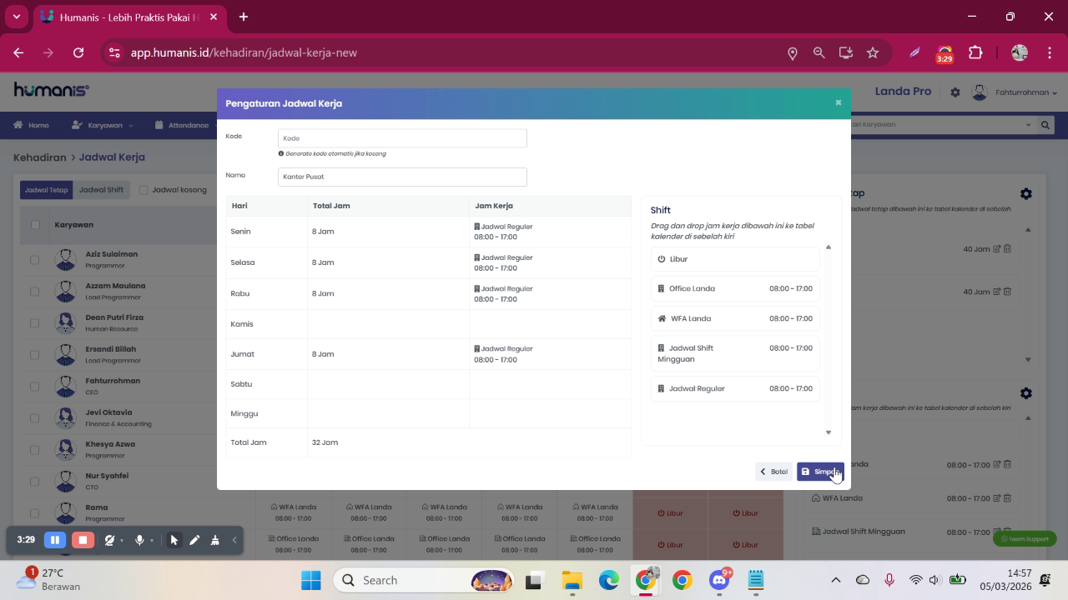
Task: Open the Chrome extensions puzzle icon
Action: pyautogui.click(x=975, y=52)
